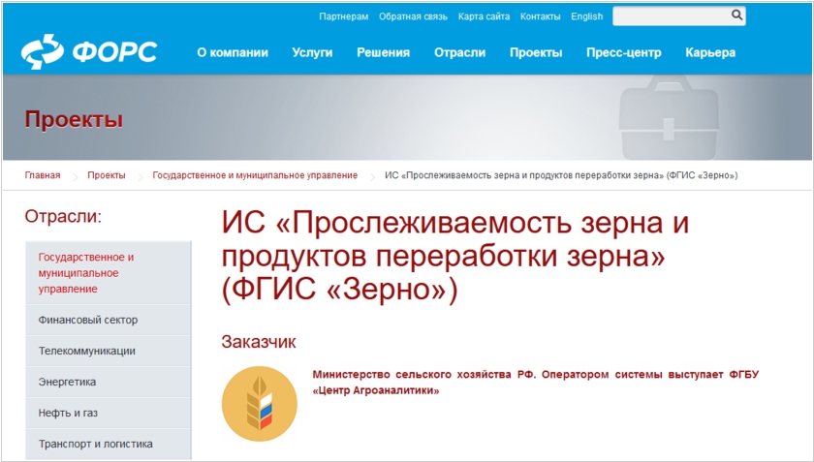Click inside the site search field
814x462 pixels.
coord(671,16)
